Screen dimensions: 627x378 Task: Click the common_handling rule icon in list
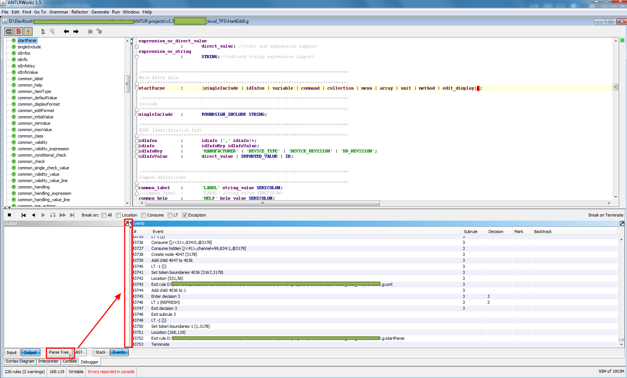click(14, 187)
